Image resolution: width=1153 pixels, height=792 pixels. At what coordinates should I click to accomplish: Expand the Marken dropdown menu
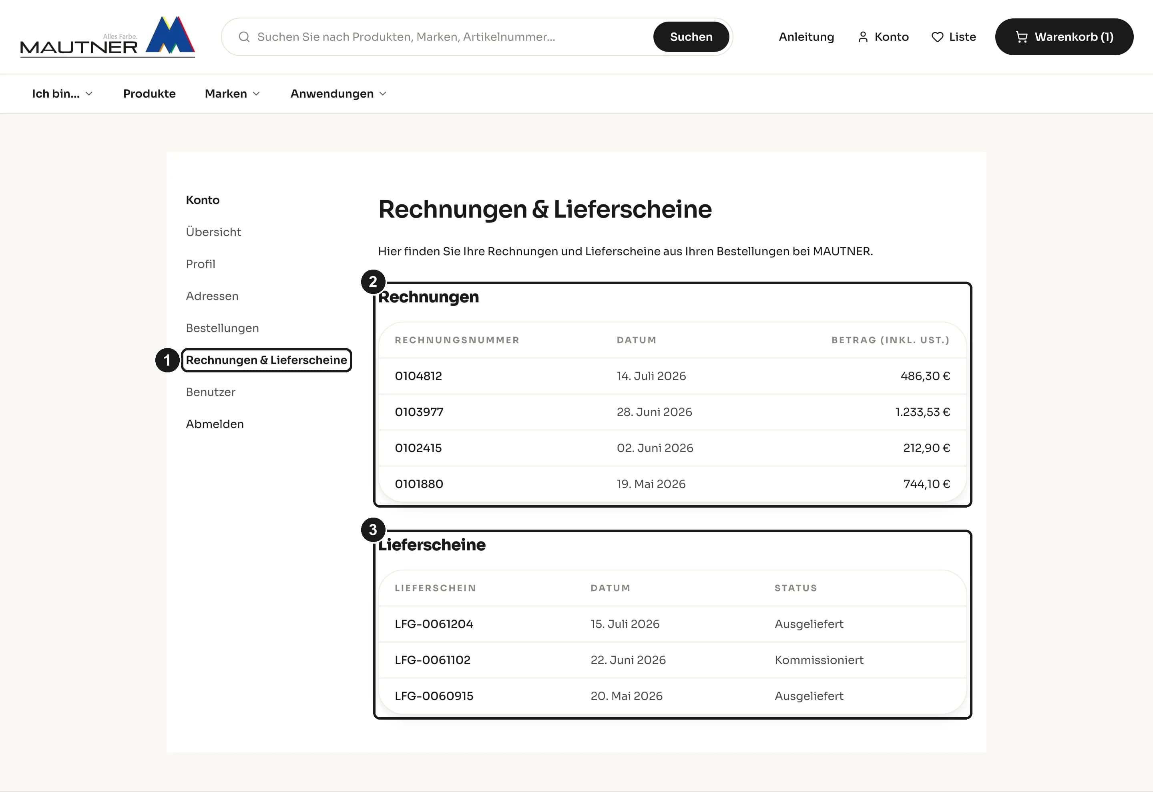232,94
